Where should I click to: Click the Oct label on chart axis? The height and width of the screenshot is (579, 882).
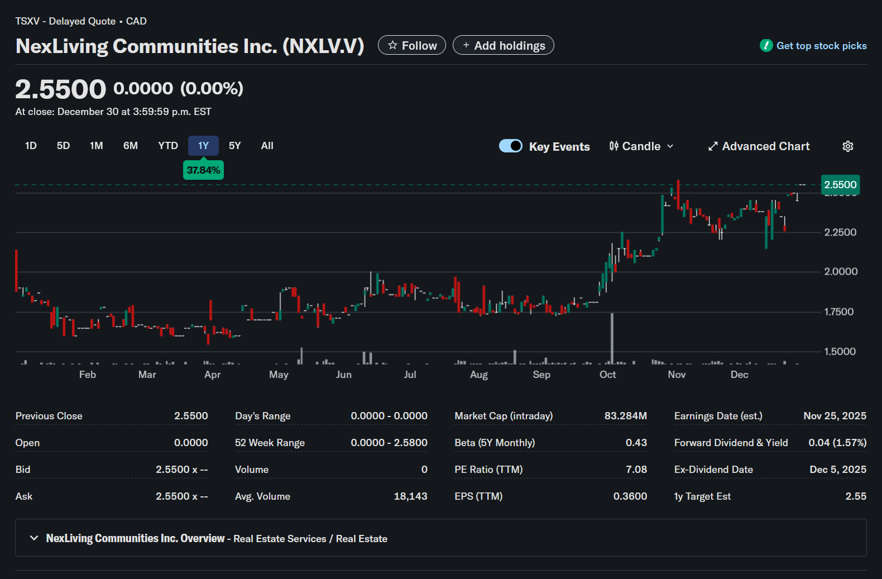pyautogui.click(x=607, y=375)
